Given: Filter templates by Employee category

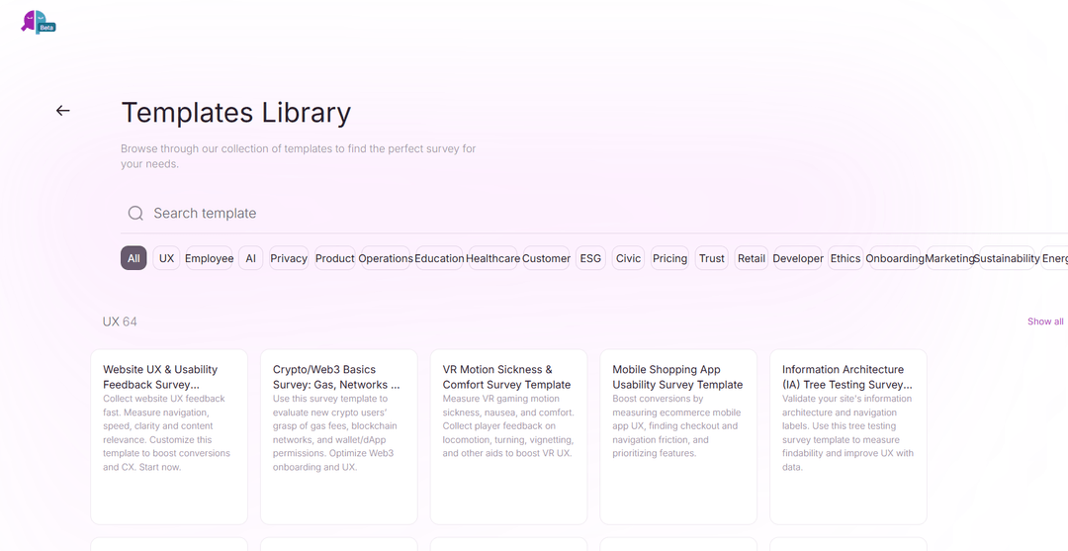Looking at the screenshot, I should click(x=209, y=258).
